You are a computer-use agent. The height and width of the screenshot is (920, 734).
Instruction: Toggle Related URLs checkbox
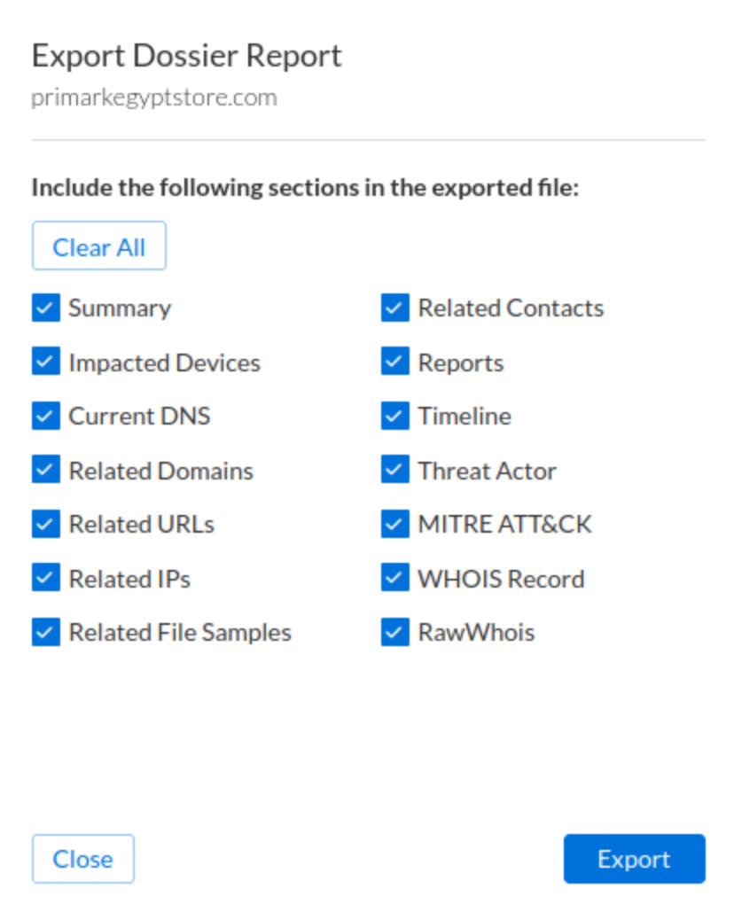click(45, 525)
